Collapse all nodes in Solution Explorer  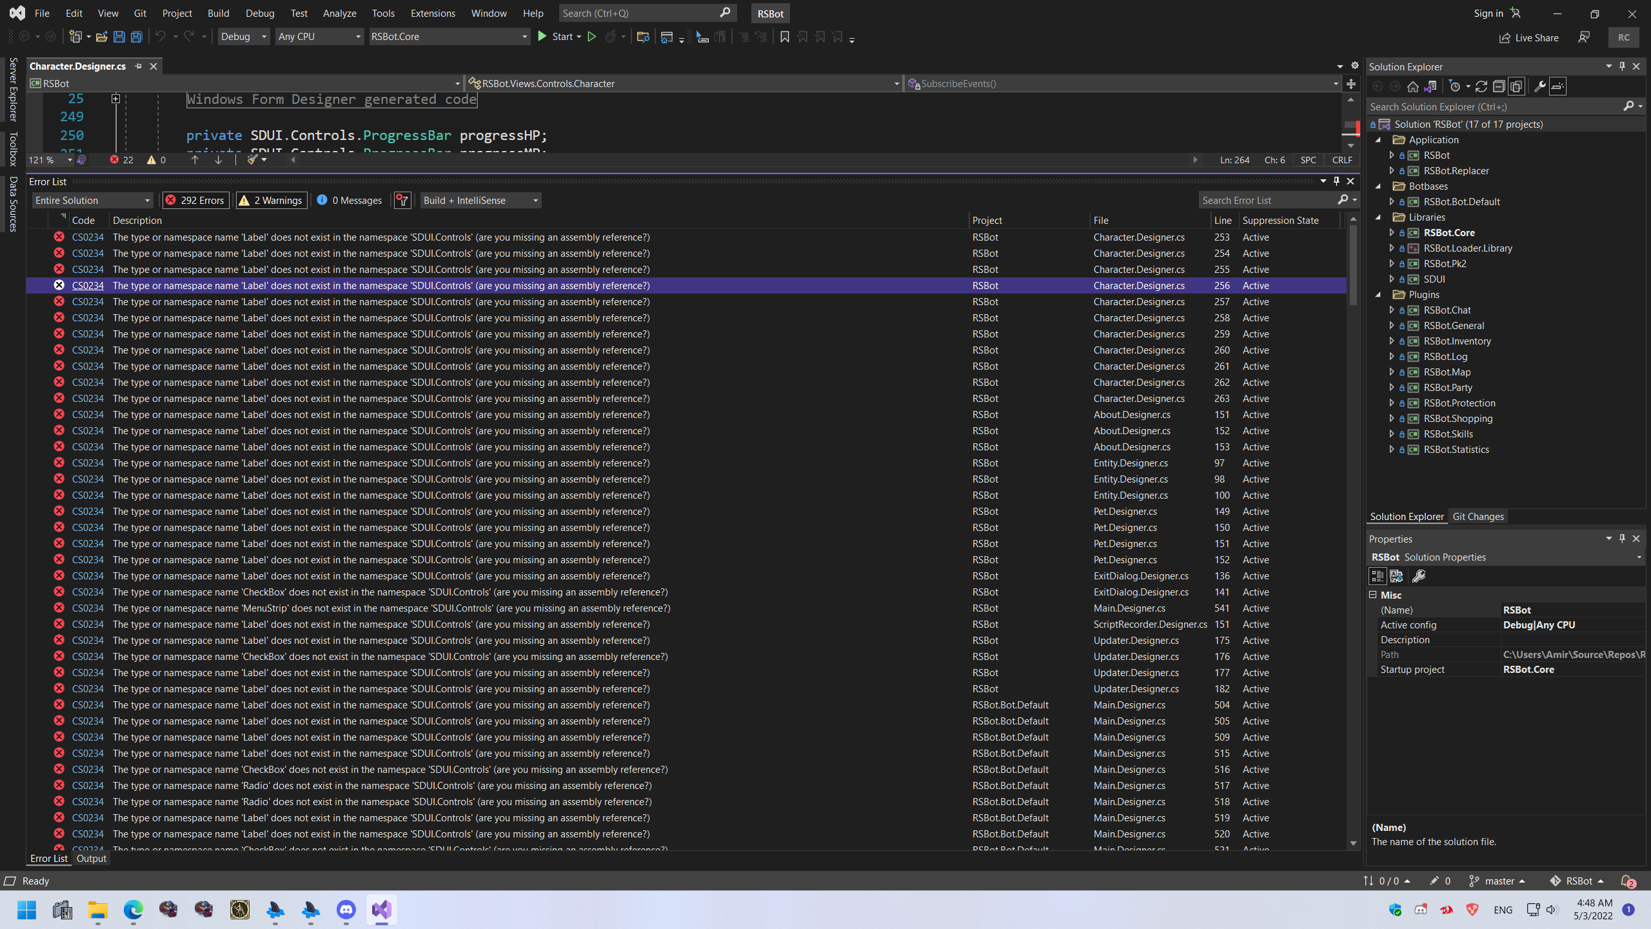[x=1499, y=86]
